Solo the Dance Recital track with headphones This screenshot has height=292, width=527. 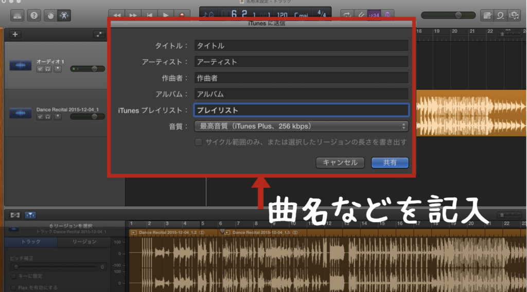point(48,117)
